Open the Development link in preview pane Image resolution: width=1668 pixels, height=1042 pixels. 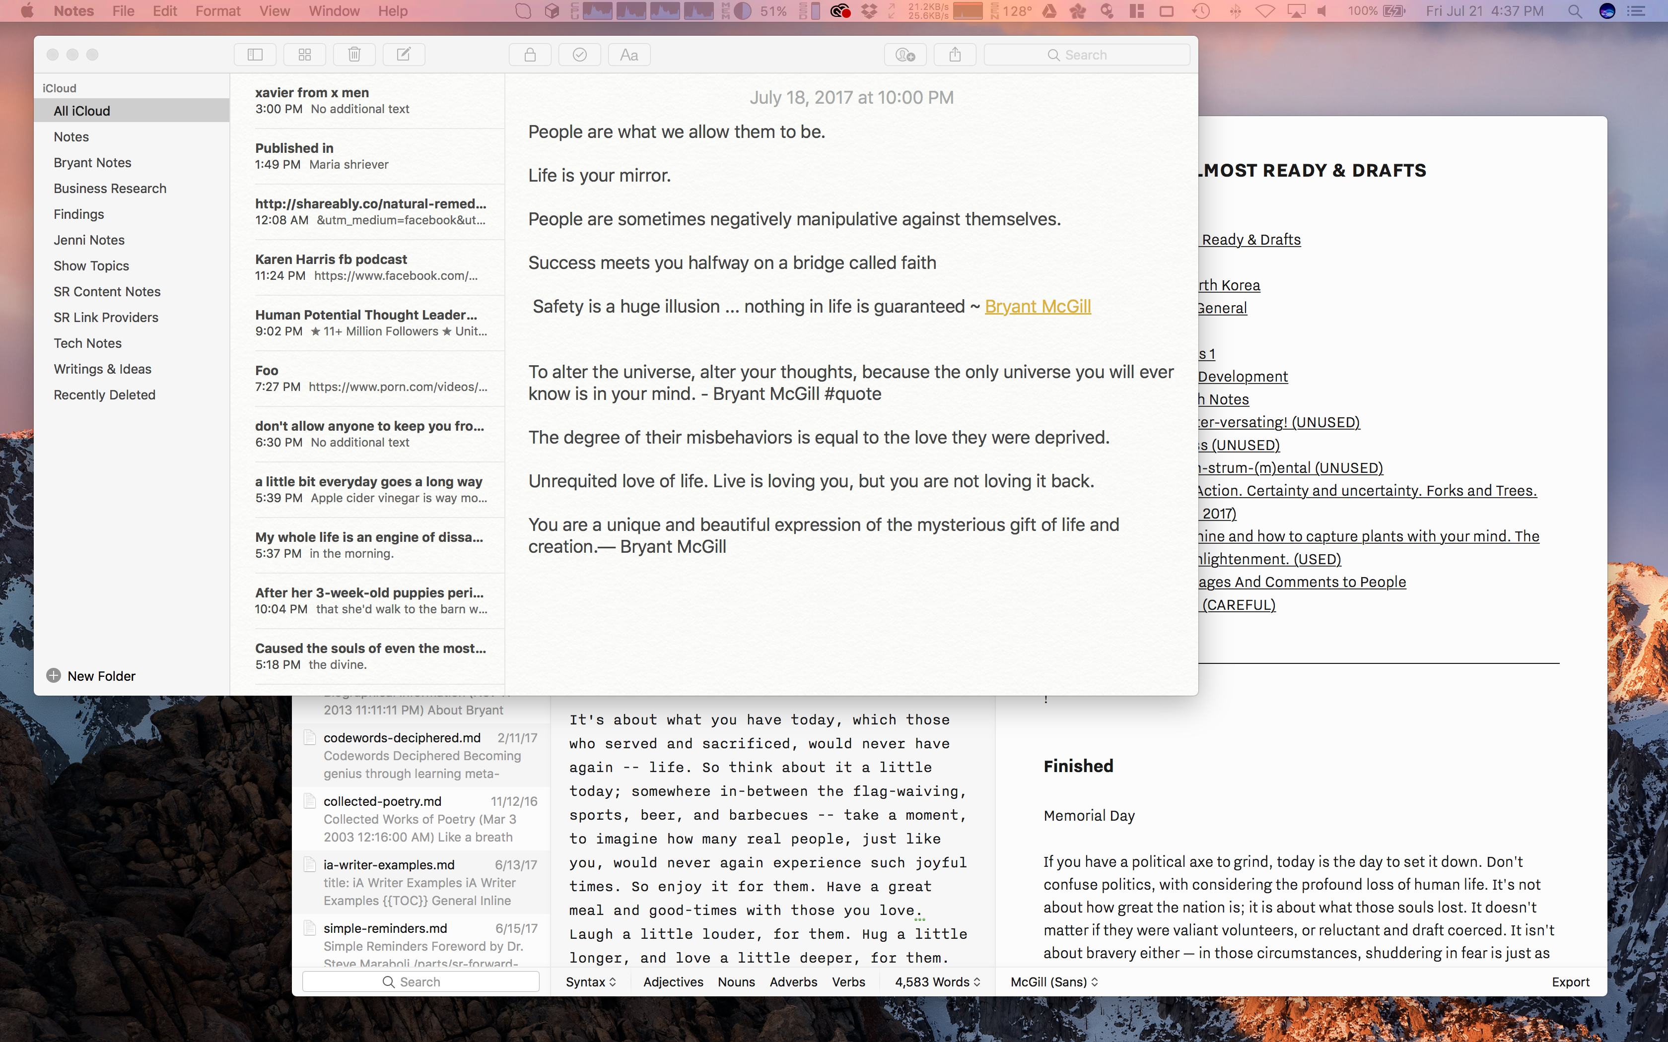(1243, 376)
